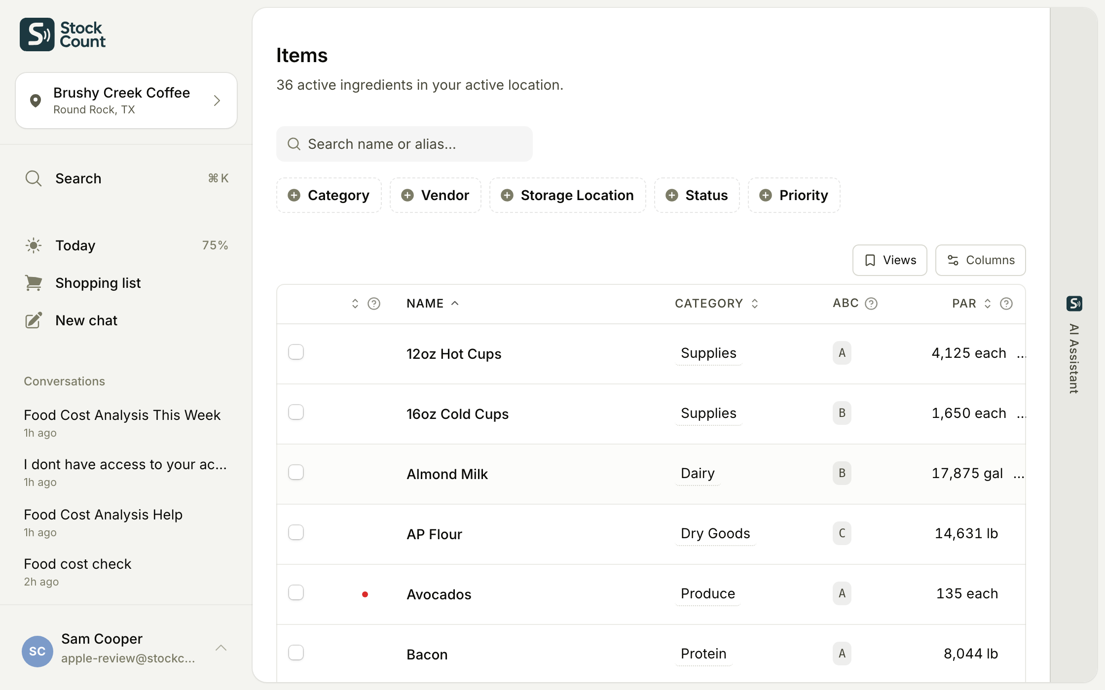Click the Almond Milk item name

pyautogui.click(x=447, y=474)
